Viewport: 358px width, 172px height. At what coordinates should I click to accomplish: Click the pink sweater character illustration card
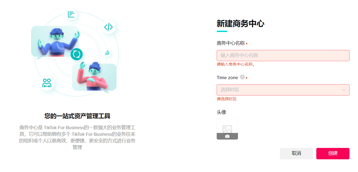[94, 77]
